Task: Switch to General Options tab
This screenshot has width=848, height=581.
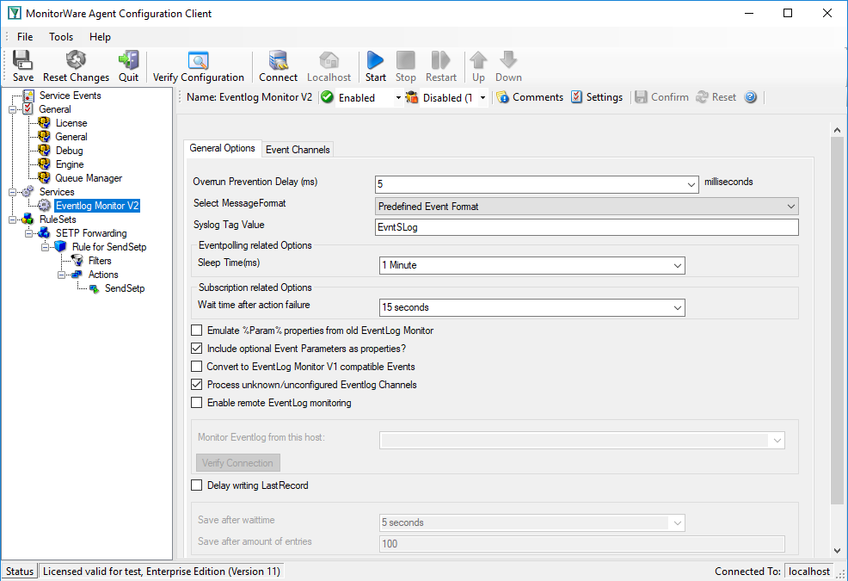Action: pos(222,148)
